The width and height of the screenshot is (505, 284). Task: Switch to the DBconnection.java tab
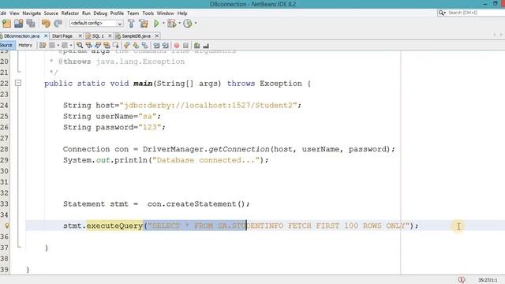(21, 36)
